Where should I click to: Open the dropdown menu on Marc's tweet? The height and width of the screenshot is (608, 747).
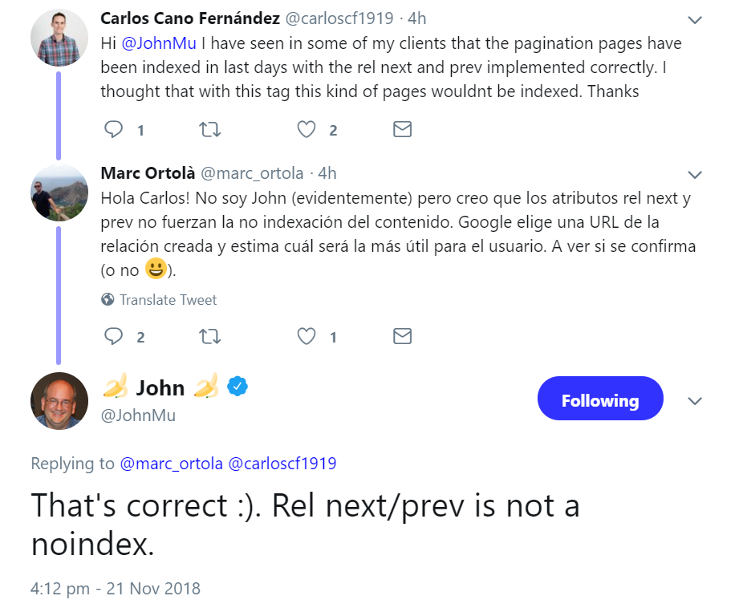point(695,173)
